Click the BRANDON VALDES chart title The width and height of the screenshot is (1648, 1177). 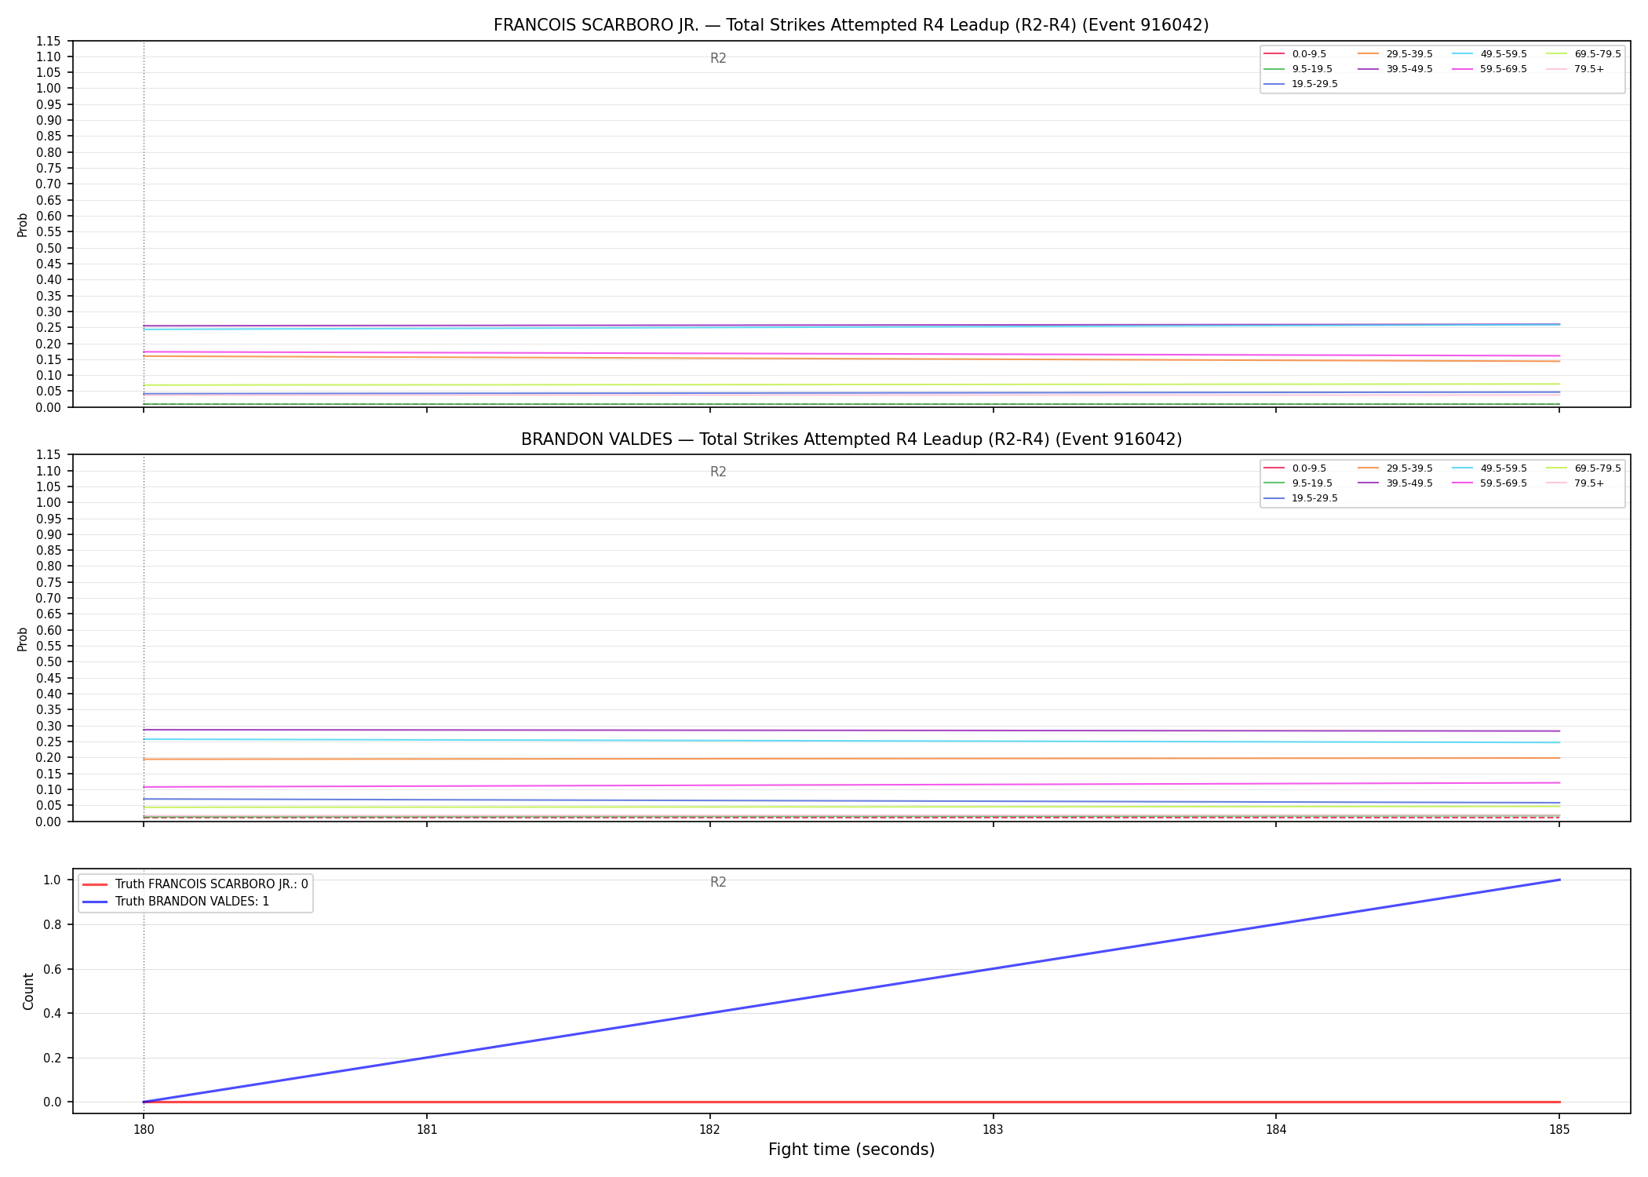(x=851, y=439)
